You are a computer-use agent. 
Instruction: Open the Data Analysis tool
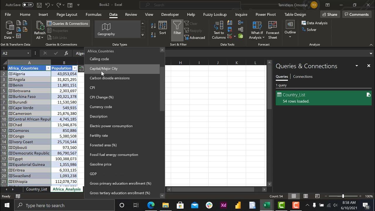click(314, 23)
